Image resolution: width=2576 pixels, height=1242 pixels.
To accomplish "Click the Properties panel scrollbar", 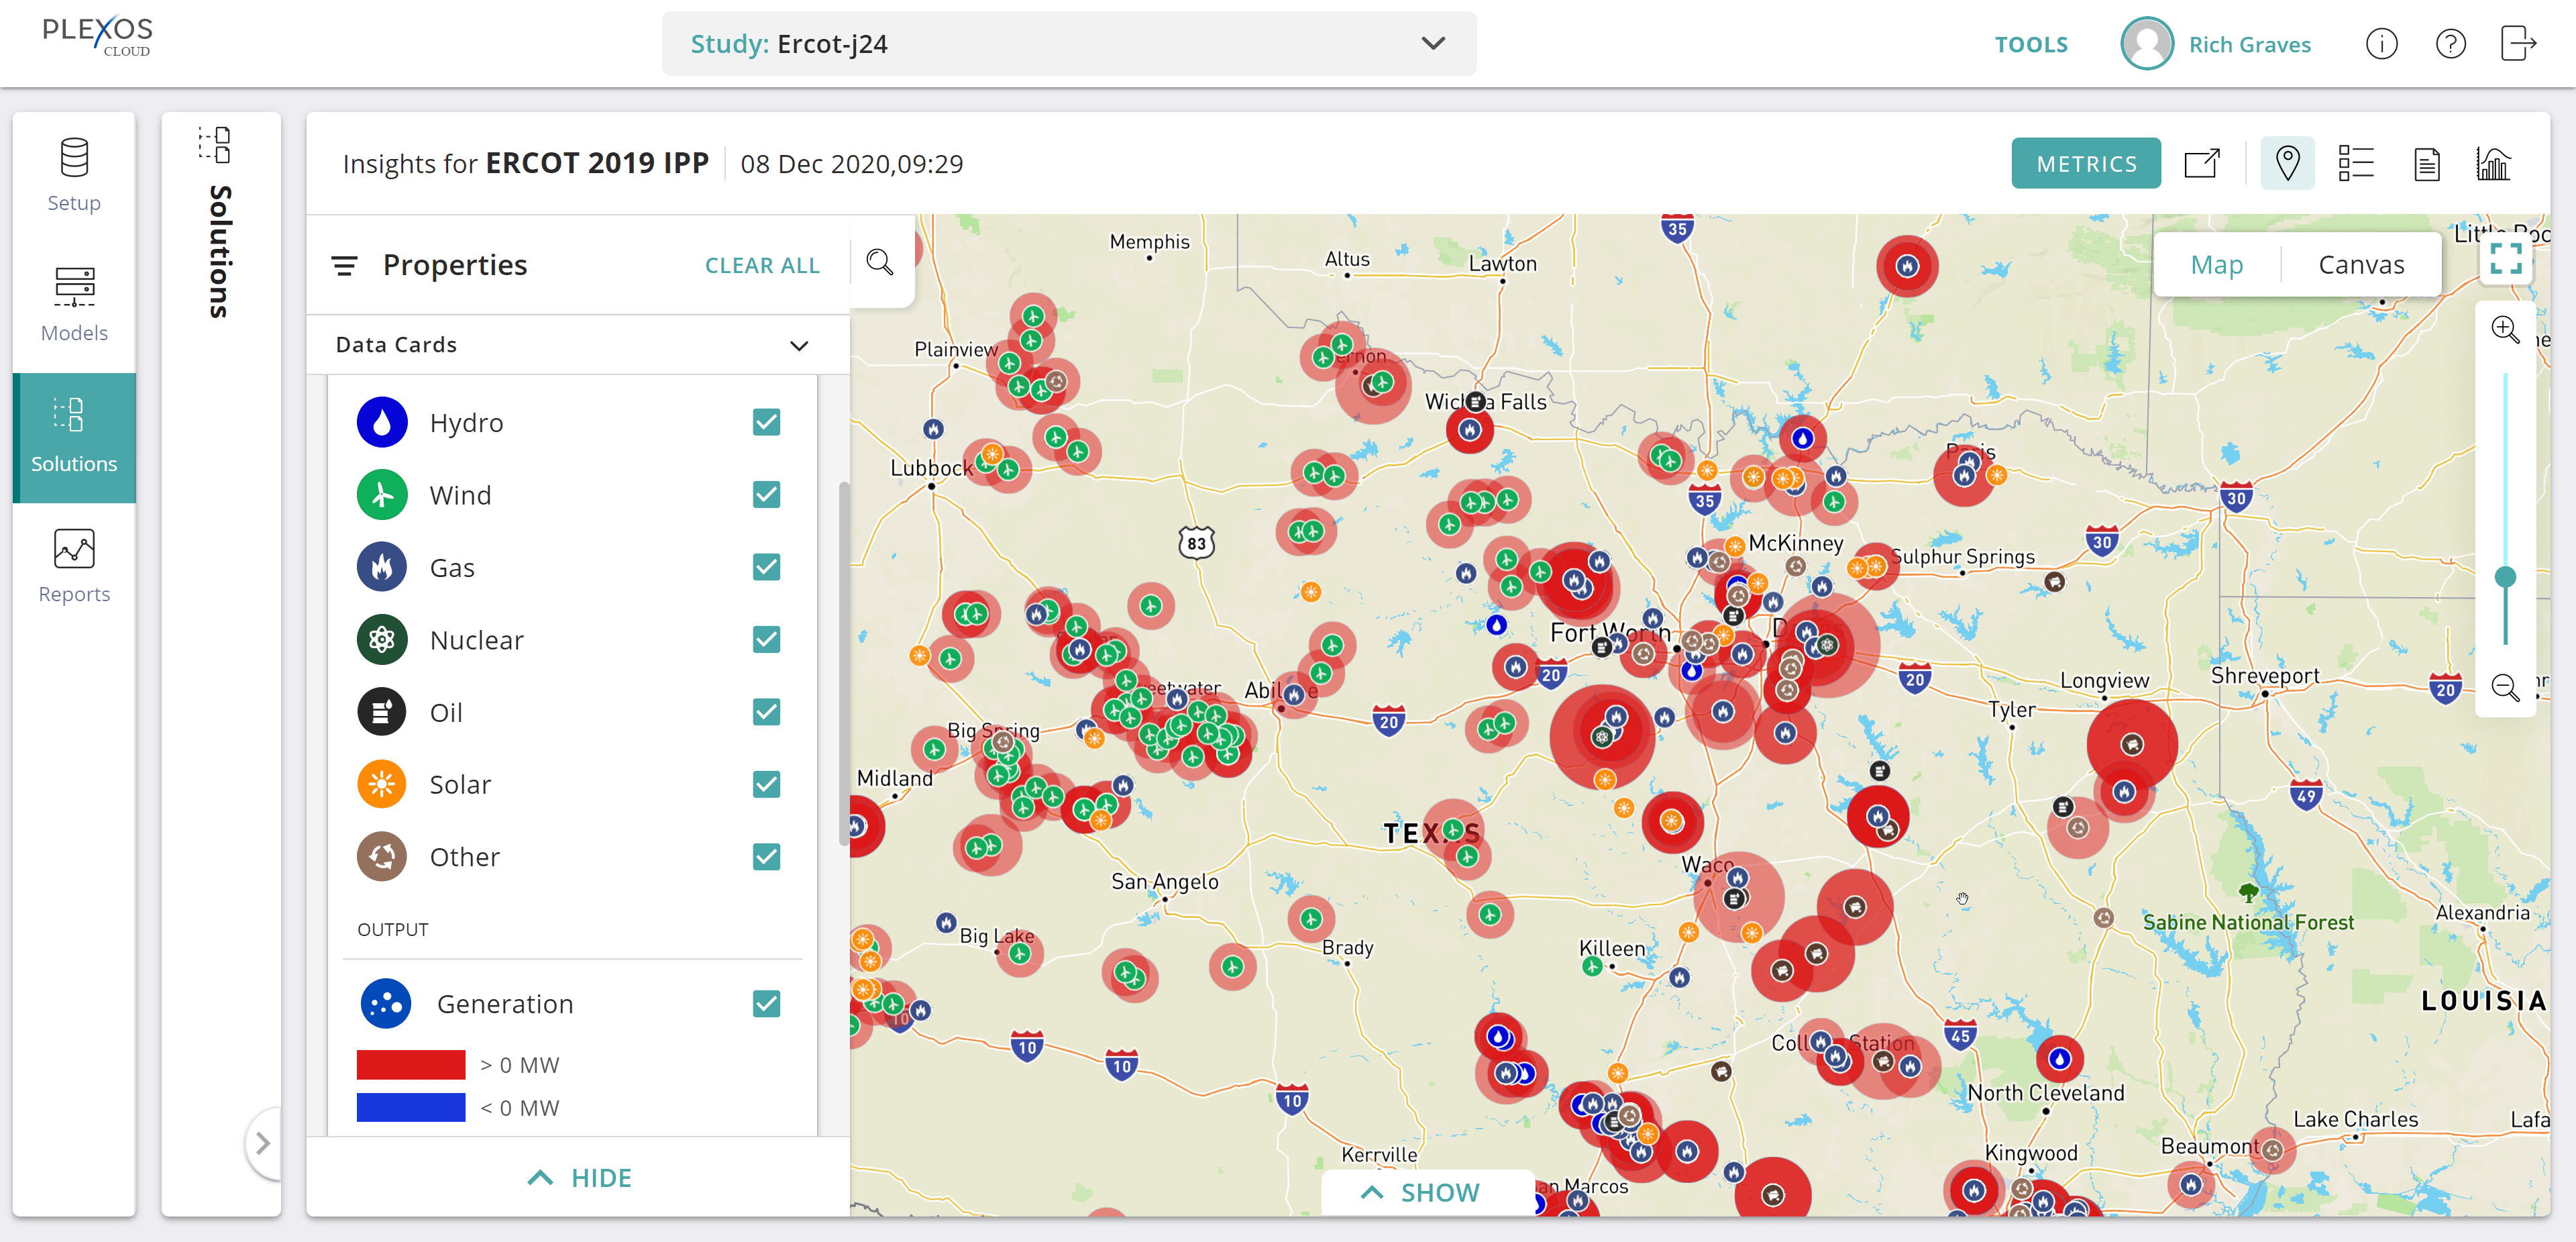I will click(843, 665).
